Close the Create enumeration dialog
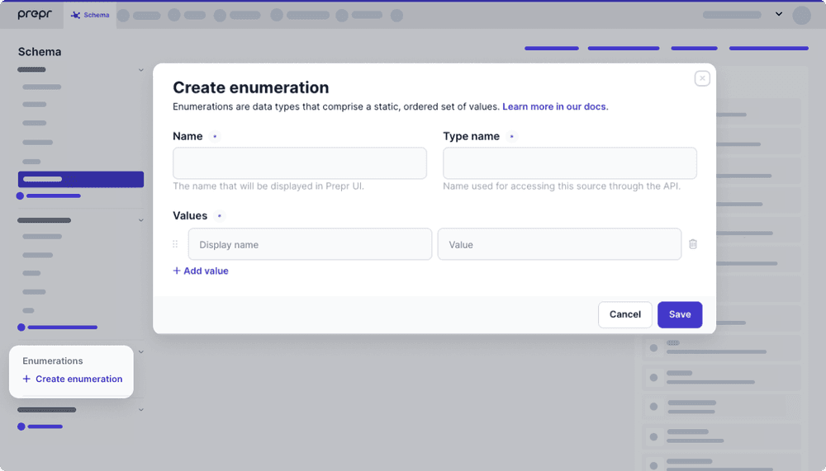 [702, 78]
